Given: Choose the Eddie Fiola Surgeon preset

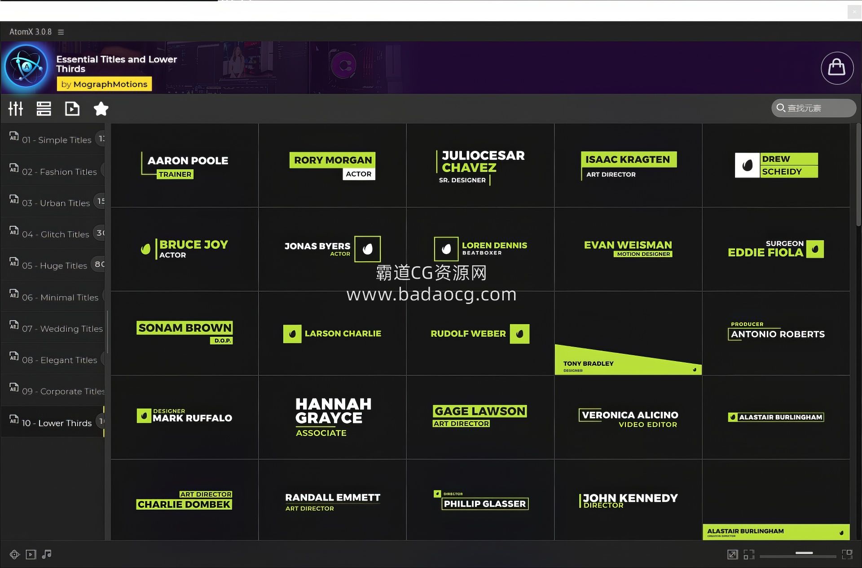Looking at the screenshot, I should pos(776,249).
